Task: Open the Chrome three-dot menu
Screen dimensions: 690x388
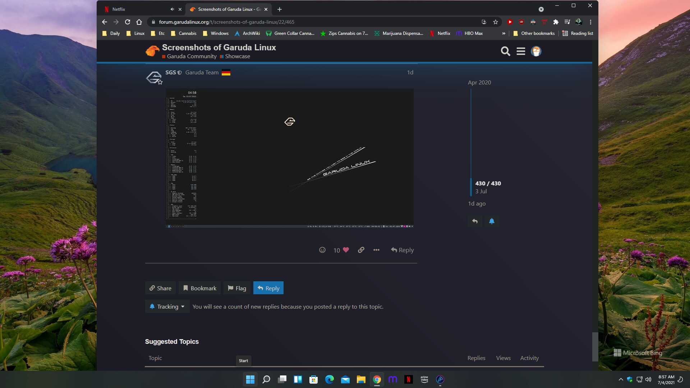Action: pyautogui.click(x=590, y=22)
